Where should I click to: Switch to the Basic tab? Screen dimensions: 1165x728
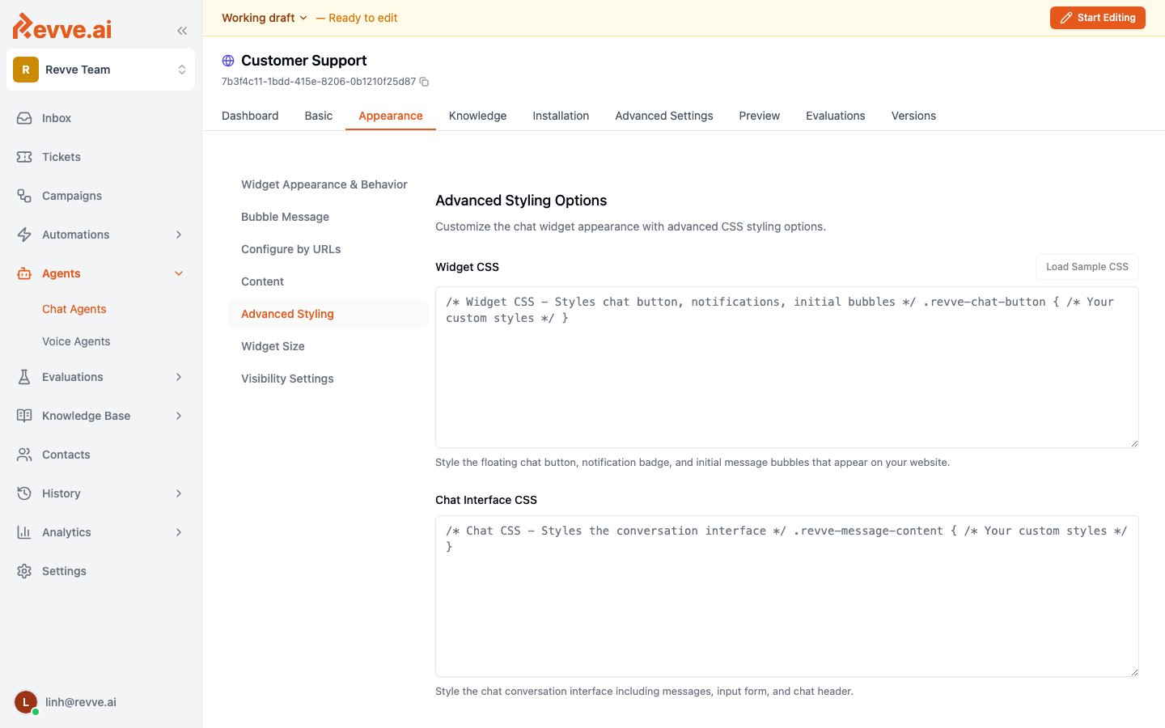[319, 116]
